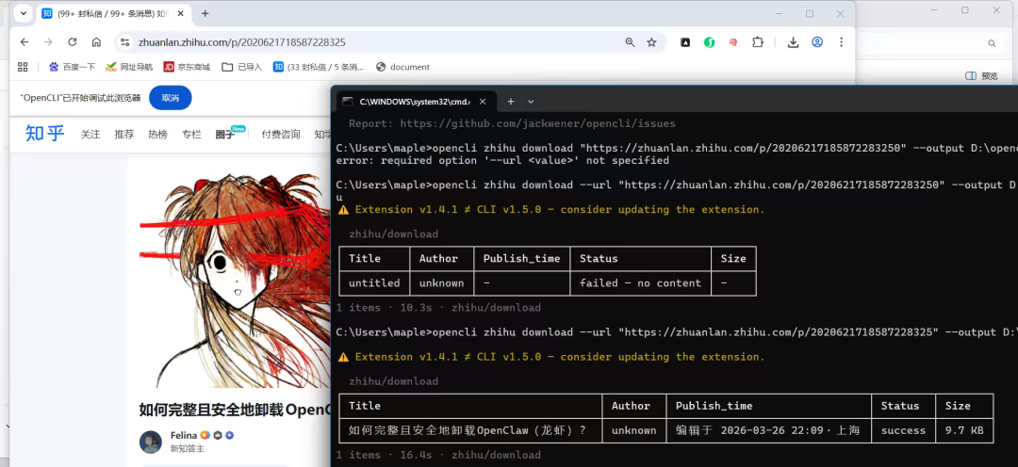Open the 专栏 section on Zhihu

(x=191, y=135)
